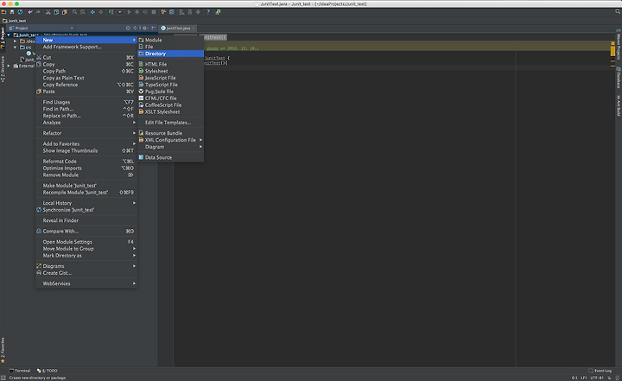Select Cut from the context menu
The image size is (622, 381).
pyautogui.click(x=86, y=58)
